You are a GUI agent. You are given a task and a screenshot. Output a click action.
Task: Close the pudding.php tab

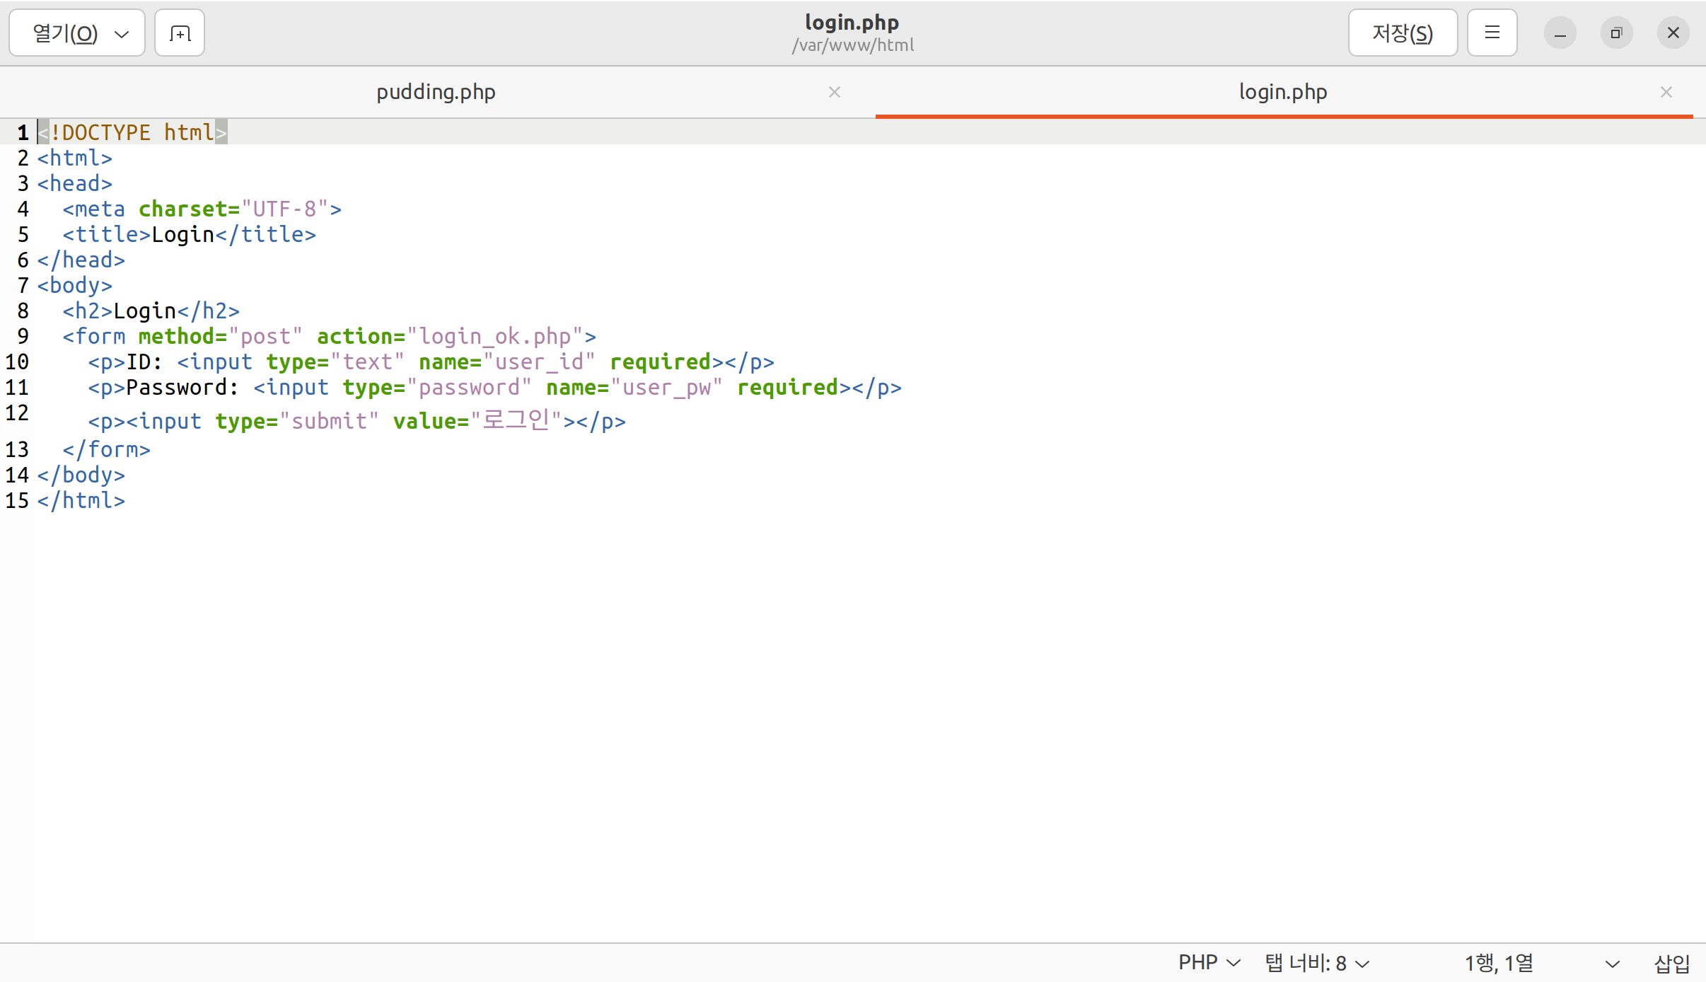tap(835, 92)
